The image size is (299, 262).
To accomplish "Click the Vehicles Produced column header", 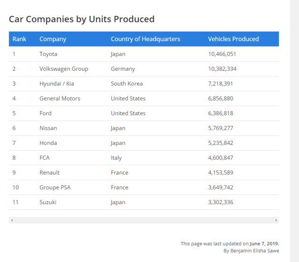I will click(x=233, y=39).
